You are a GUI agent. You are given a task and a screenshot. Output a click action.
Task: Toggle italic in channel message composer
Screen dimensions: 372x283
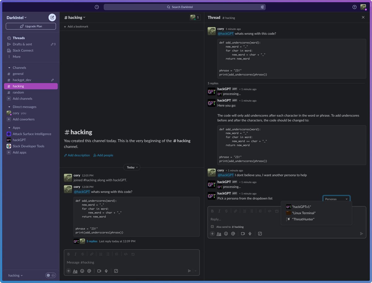pos(75,254)
